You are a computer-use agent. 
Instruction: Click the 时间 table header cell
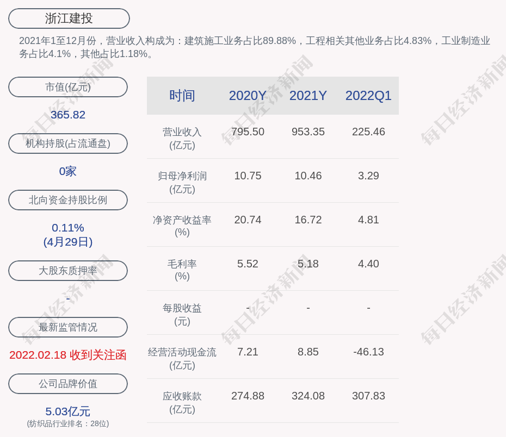[182, 96]
